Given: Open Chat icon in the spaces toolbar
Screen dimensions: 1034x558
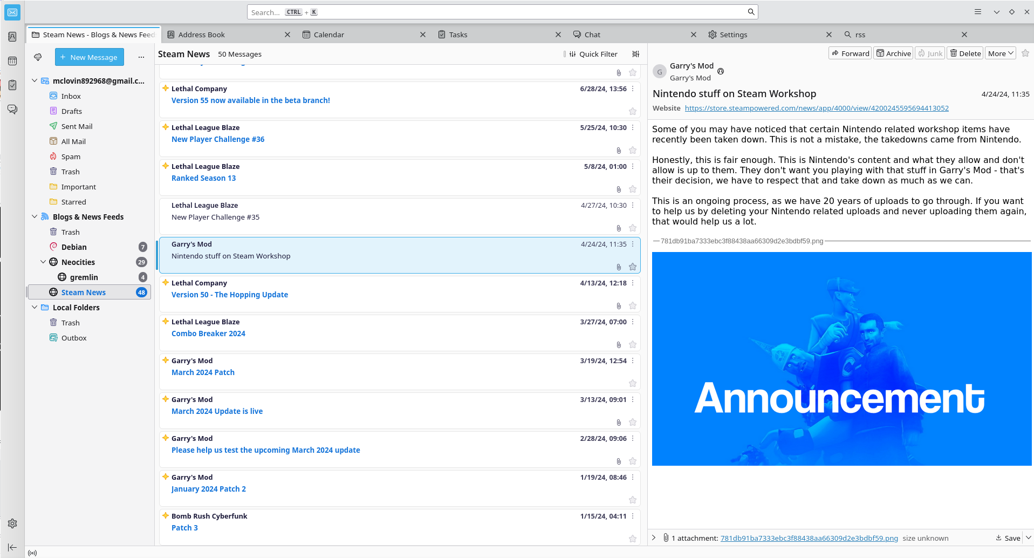Looking at the screenshot, I should click(x=12, y=109).
